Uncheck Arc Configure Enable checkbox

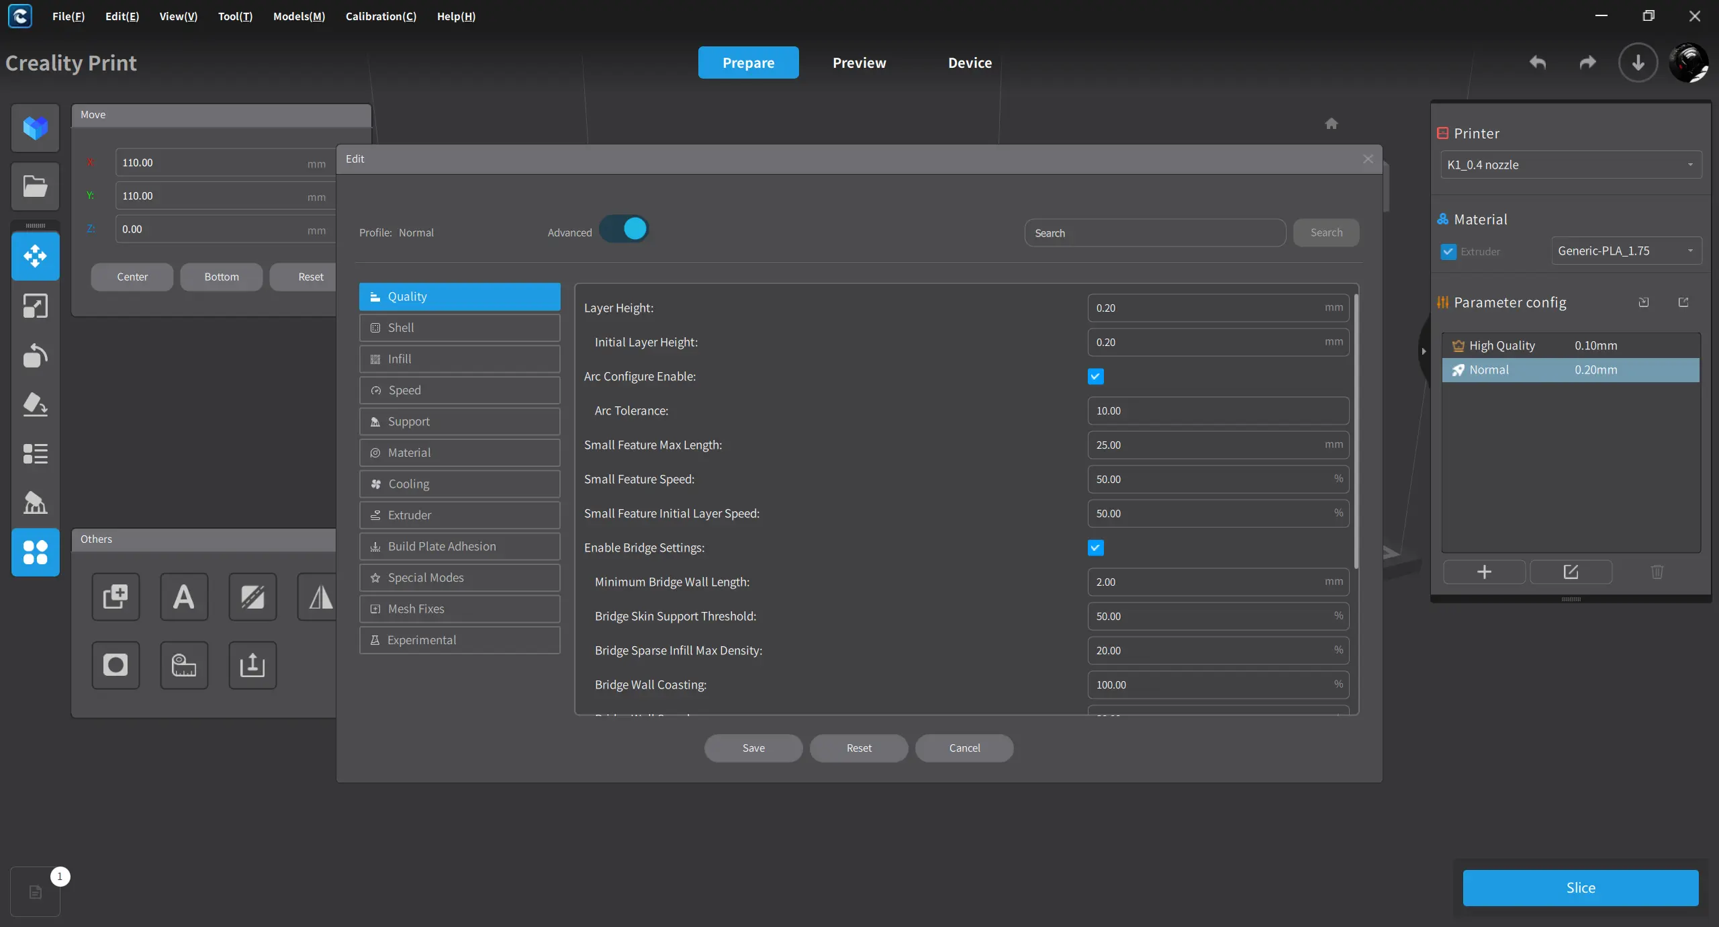click(x=1095, y=376)
